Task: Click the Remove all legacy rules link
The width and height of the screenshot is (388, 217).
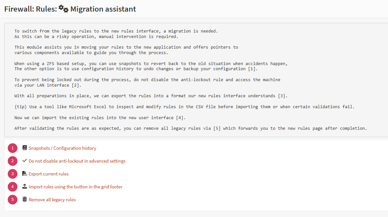Action: [x=52, y=200]
